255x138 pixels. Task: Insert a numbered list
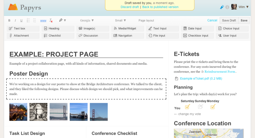click(x=28, y=20)
